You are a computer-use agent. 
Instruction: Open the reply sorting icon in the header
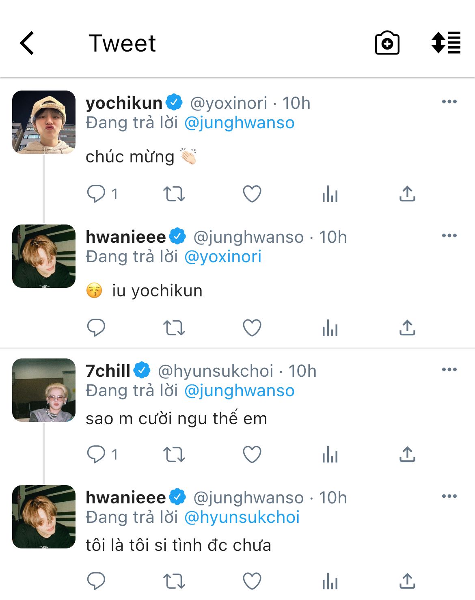[x=446, y=43]
